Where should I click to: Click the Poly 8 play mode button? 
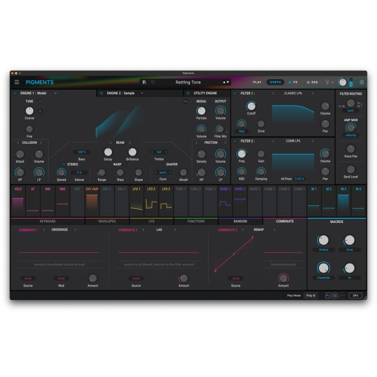(312, 295)
